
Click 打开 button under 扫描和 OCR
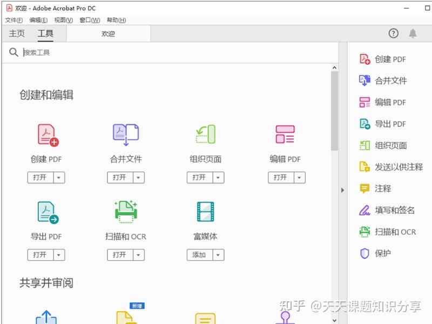click(x=120, y=255)
